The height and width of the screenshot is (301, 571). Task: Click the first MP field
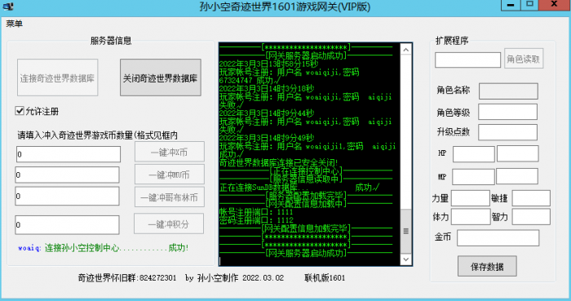(474, 177)
